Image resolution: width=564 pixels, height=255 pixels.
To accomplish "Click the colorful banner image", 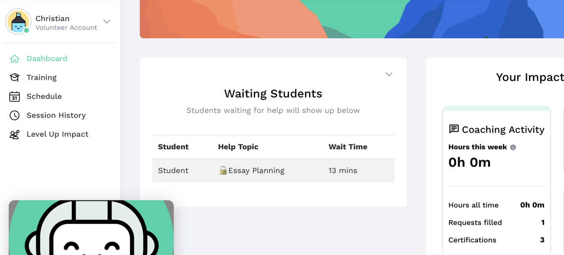I will tap(352, 19).
